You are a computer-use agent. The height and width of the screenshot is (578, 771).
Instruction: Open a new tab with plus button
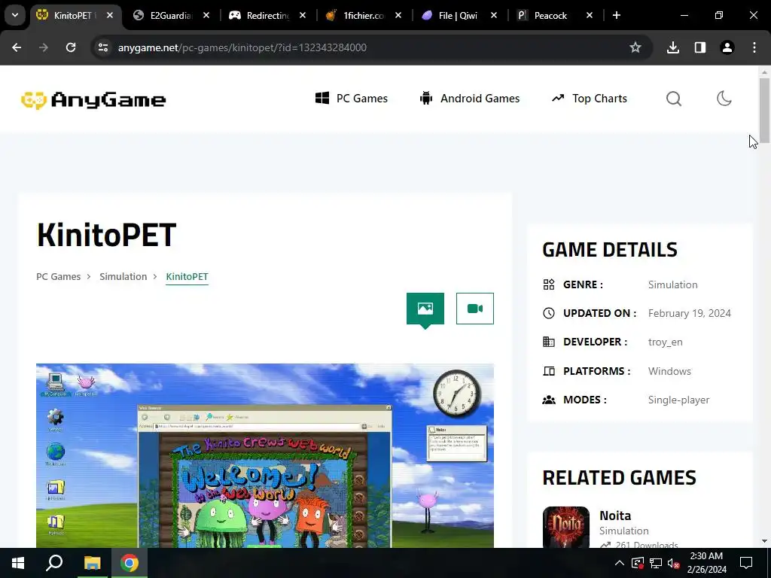click(617, 15)
